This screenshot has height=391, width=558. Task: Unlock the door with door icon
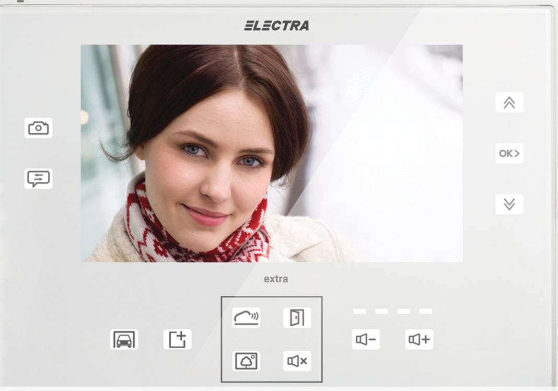click(297, 317)
